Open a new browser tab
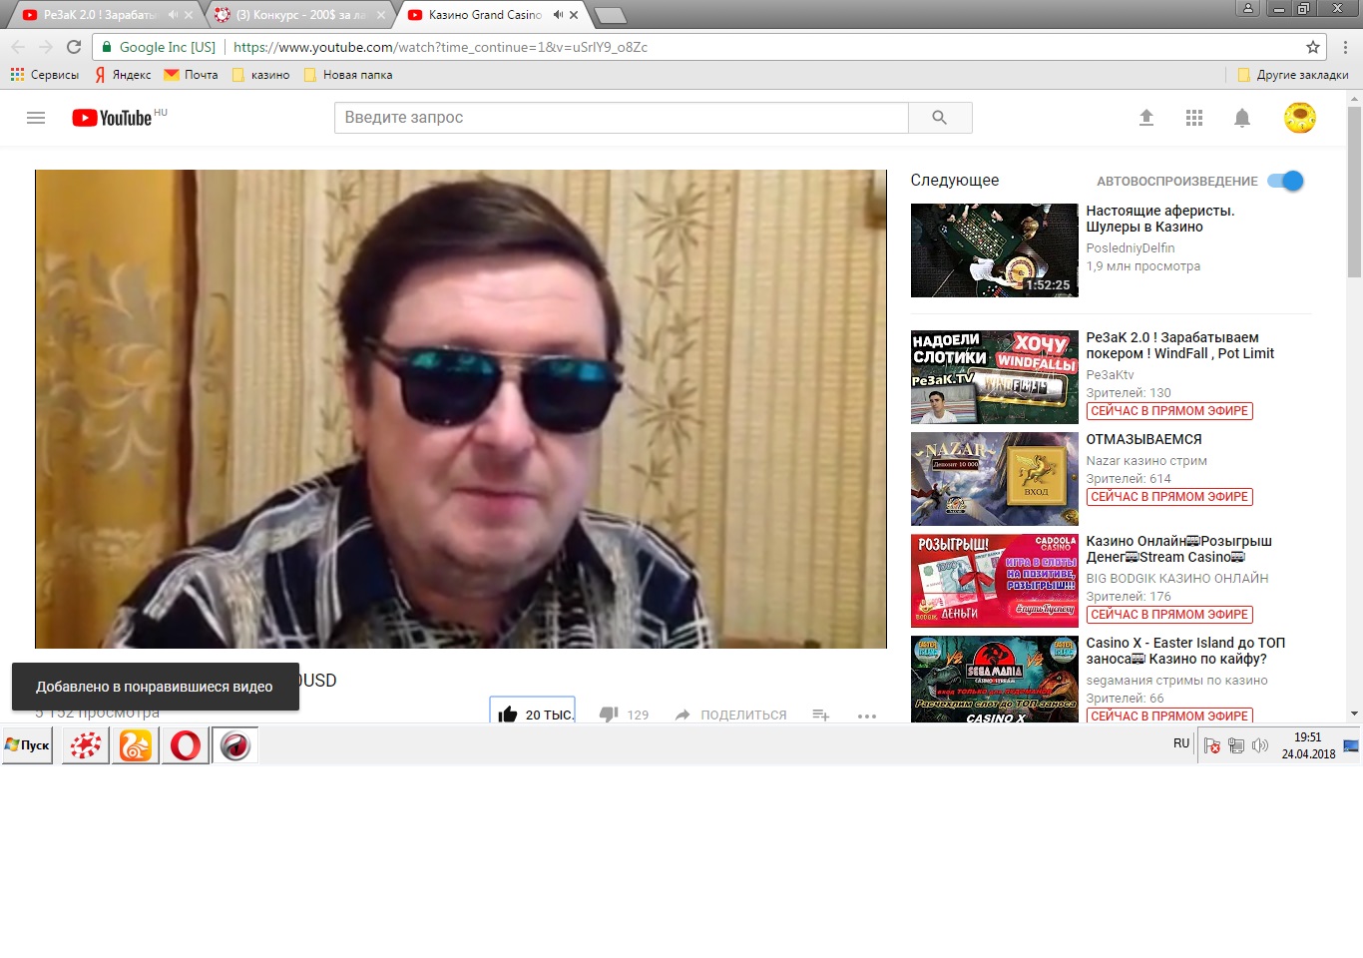1363x958 pixels. (x=610, y=15)
